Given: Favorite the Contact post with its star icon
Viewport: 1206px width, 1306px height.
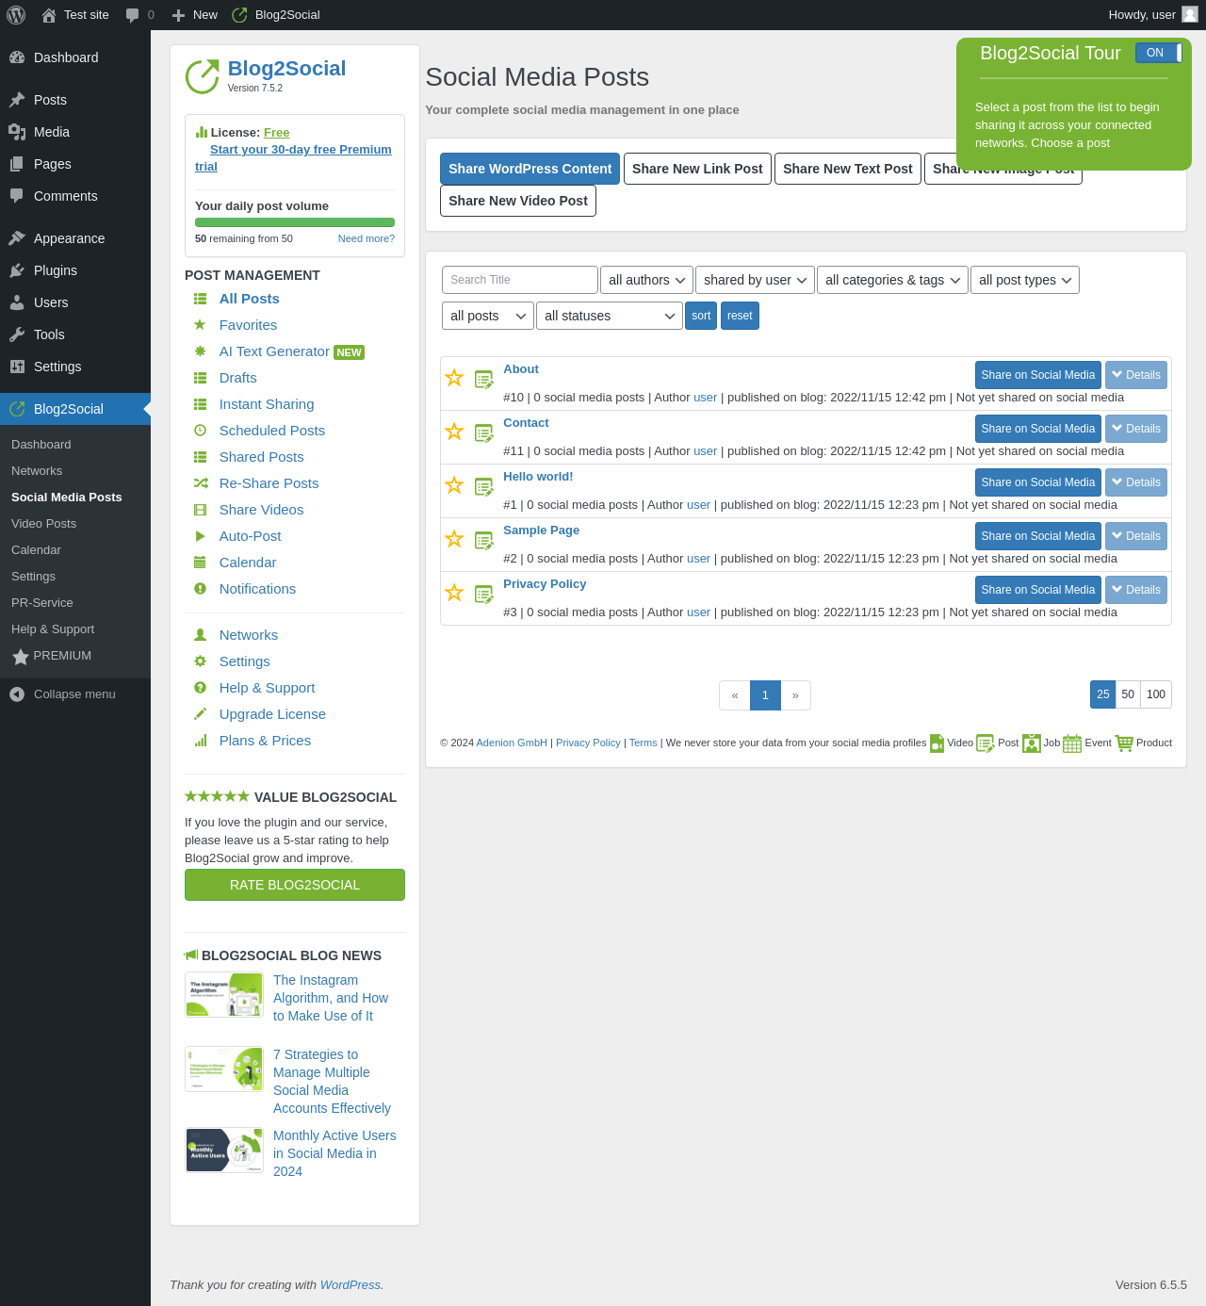Looking at the screenshot, I should pos(454,432).
